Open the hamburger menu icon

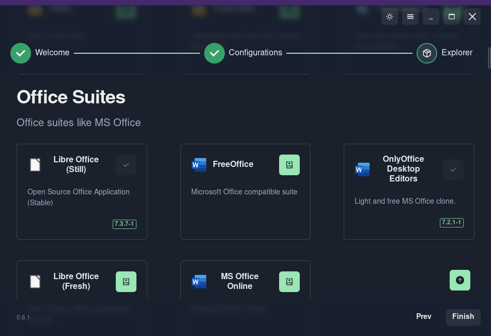tap(410, 17)
